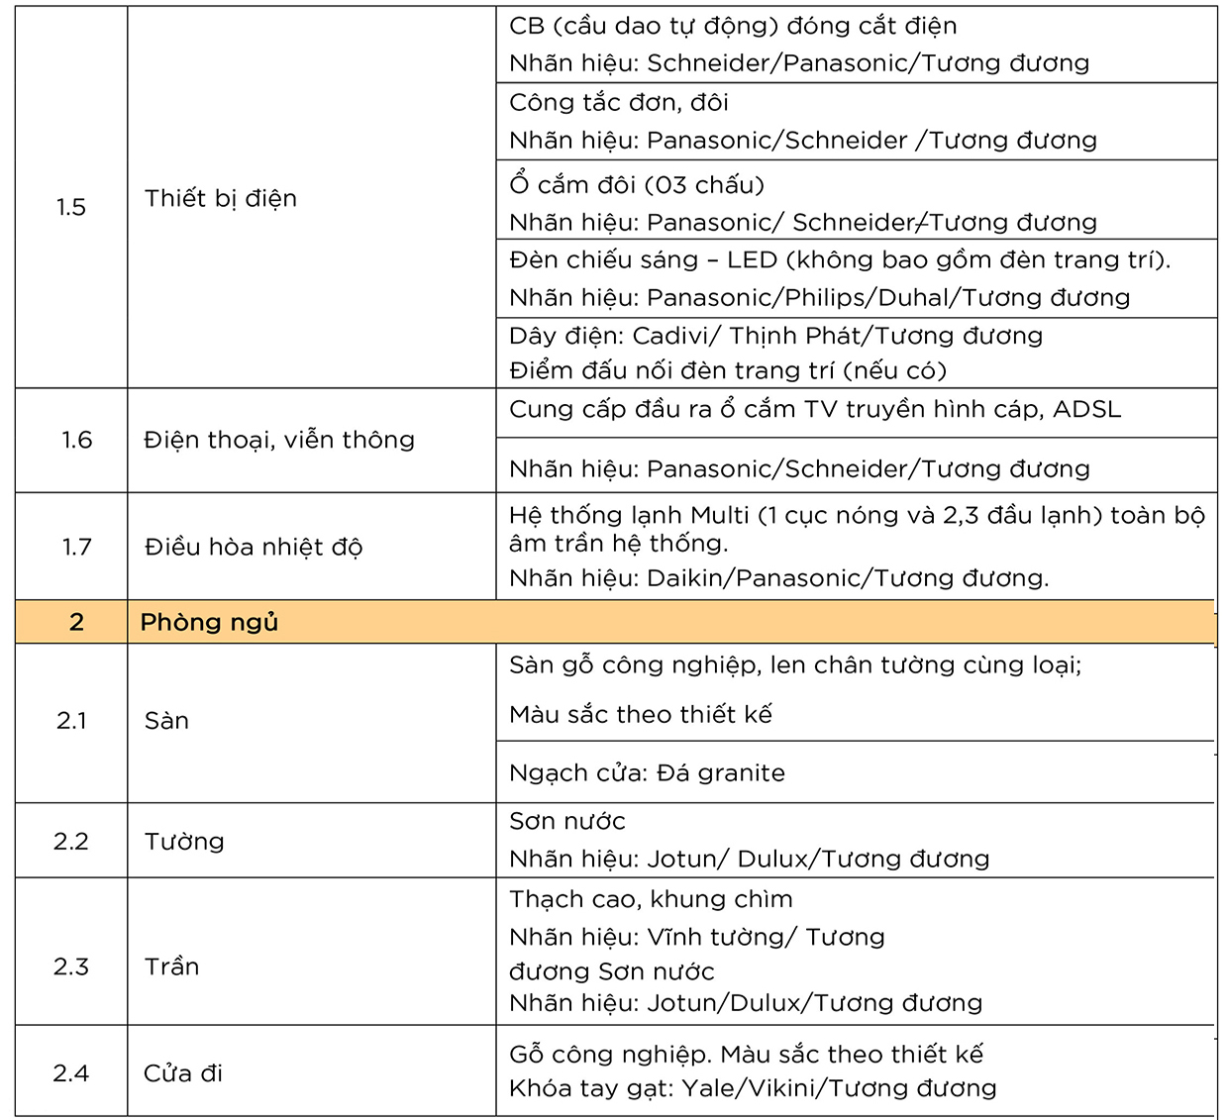The height and width of the screenshot is (1120, 1228).
Task: Select row number 1.5 cell
Action: click(71, 207)
